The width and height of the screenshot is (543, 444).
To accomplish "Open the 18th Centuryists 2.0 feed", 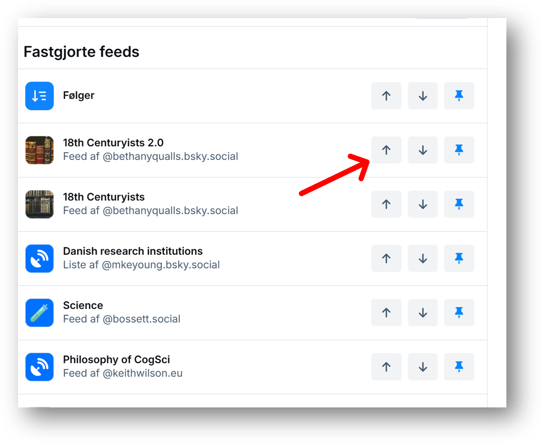I will (x=113, y=143).
